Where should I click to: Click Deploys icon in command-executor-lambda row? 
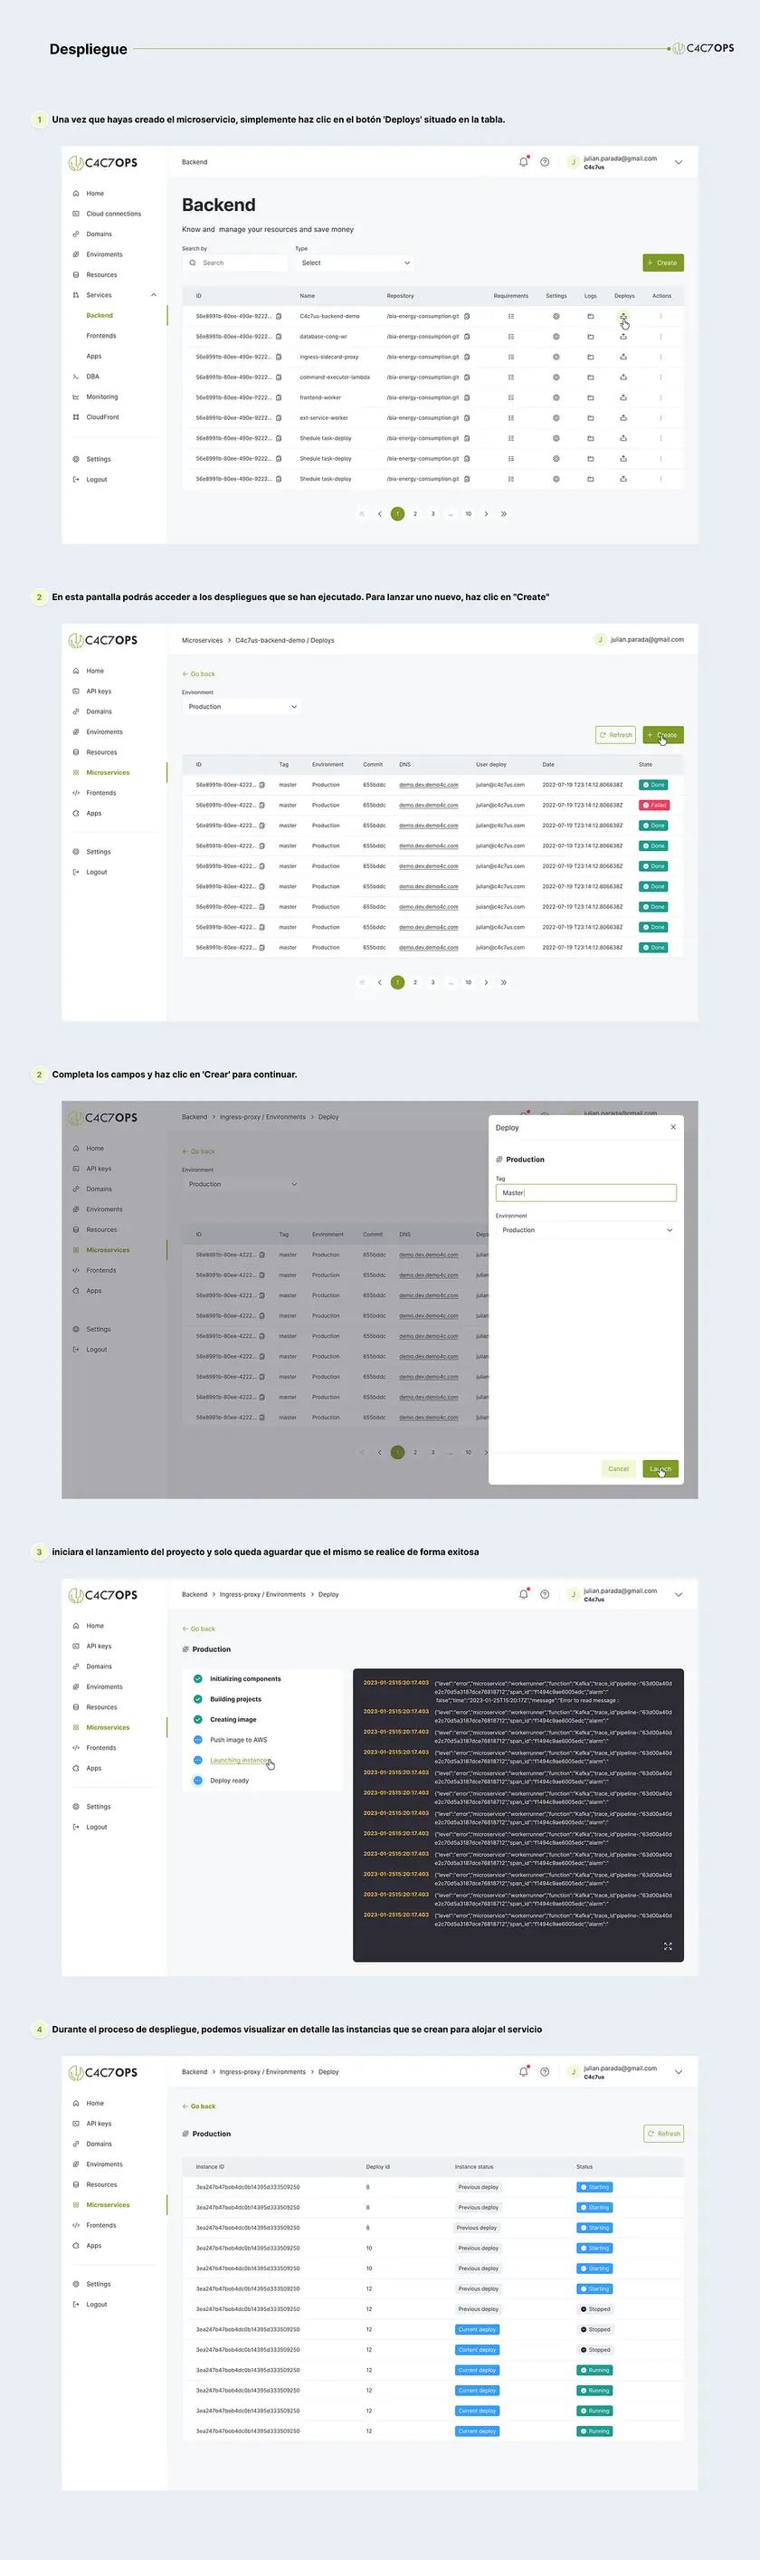[624, 377]
